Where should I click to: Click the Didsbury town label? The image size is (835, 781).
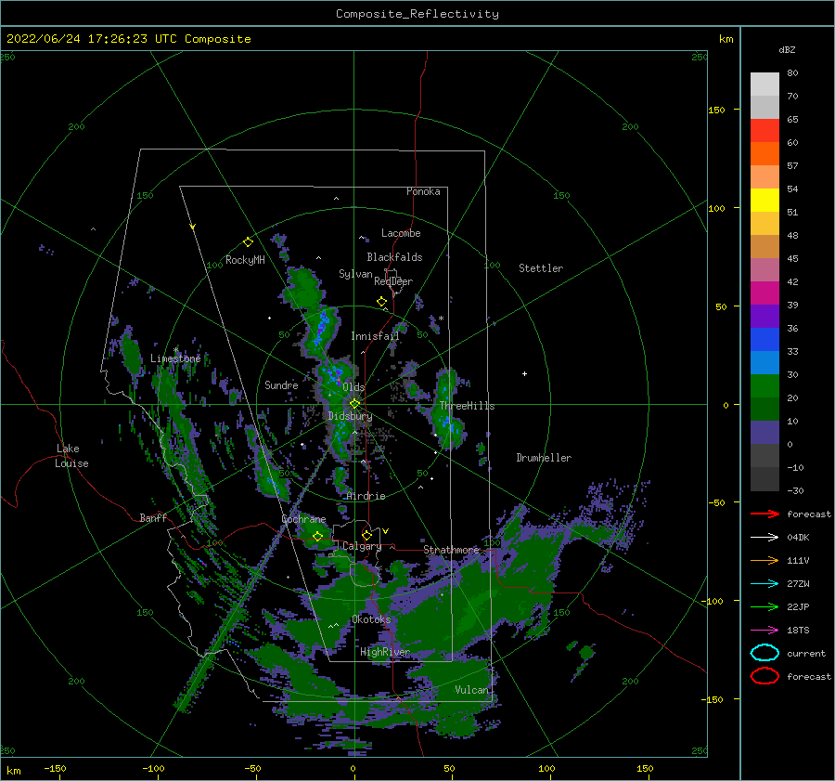(351, 416)
